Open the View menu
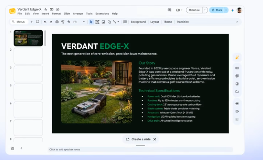Image resolution: width=263 pixels, height=160 pixels. tap(36, 14)
